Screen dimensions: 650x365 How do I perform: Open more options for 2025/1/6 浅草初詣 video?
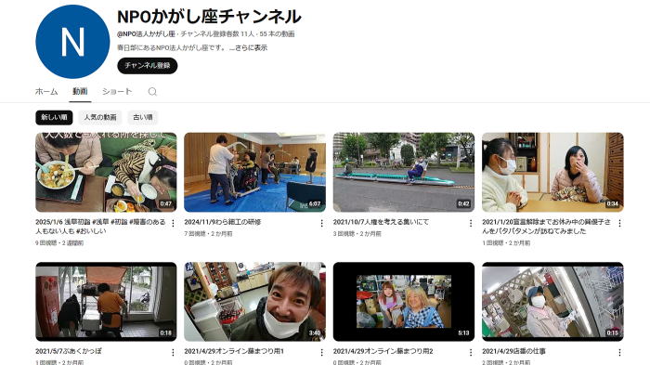pyautogui.click(x=174, y=223)
